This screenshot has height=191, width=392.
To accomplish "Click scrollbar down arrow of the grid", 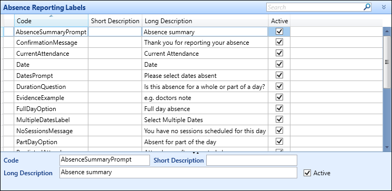I will [x=387, y=147].
